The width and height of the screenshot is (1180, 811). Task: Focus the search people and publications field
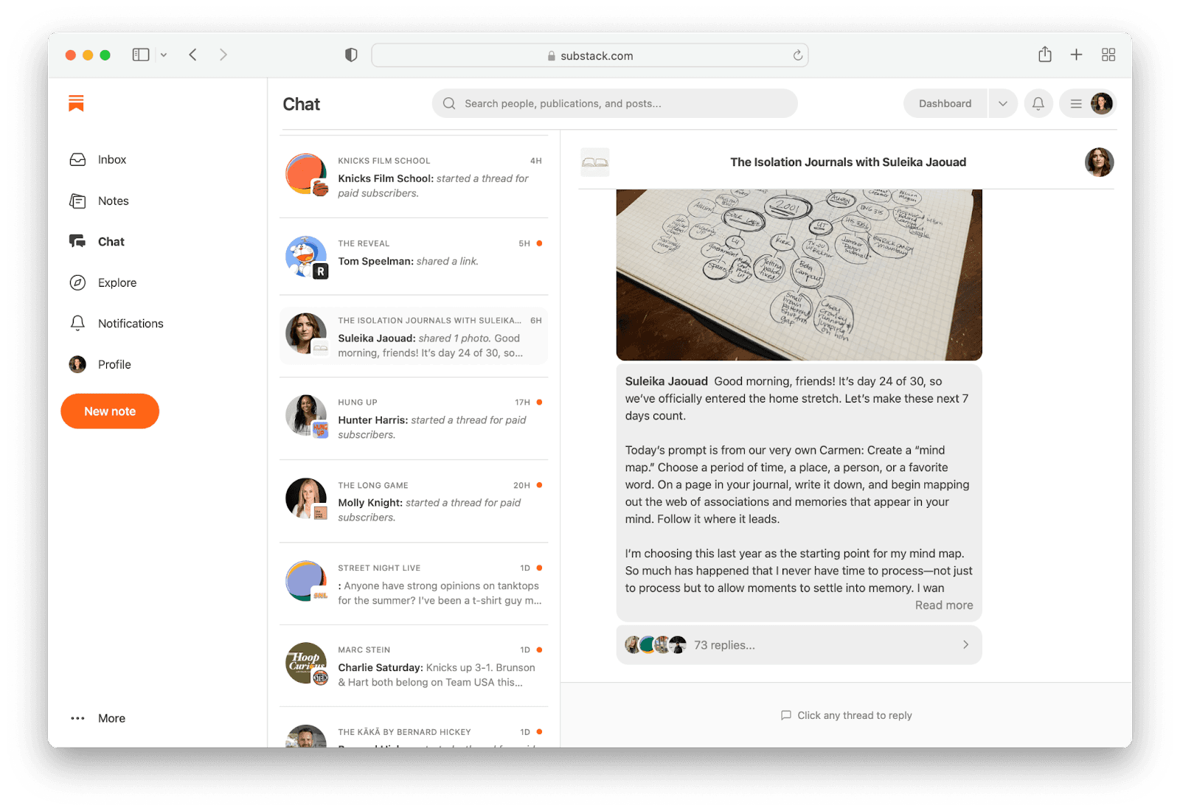(614, 103)
